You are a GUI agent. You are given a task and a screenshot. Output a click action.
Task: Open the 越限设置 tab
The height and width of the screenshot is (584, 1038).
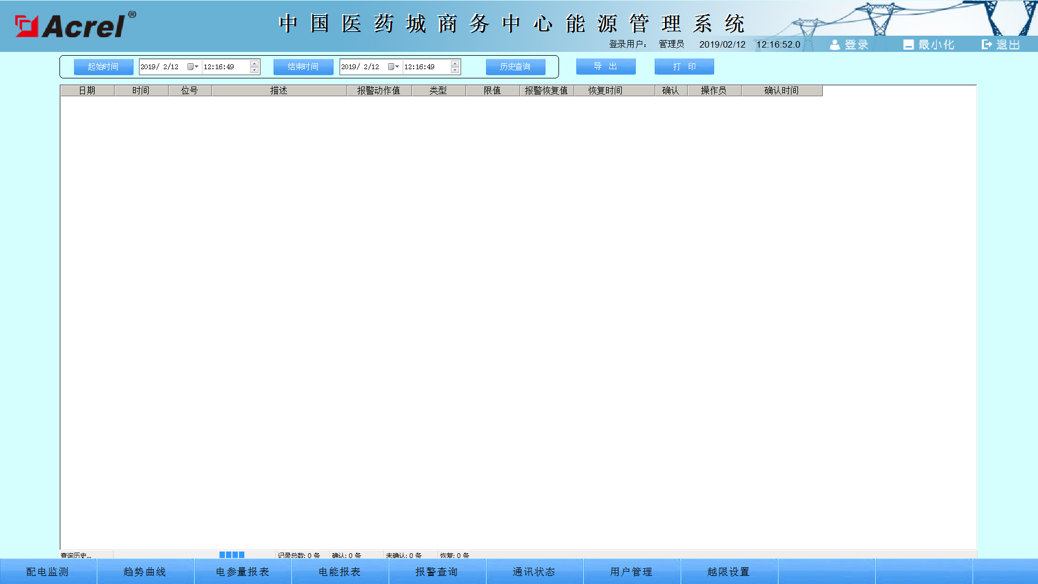click(729, 572)
